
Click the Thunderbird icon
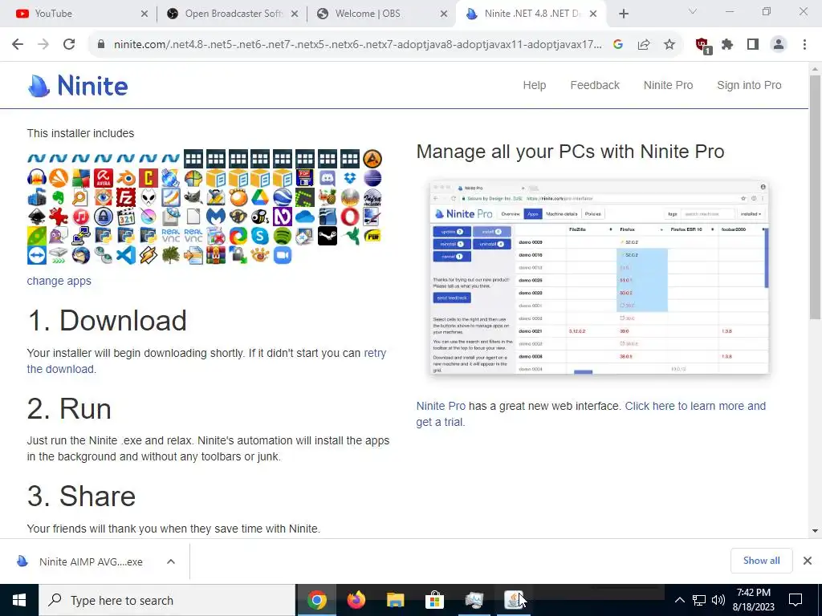tap(81, 255)
